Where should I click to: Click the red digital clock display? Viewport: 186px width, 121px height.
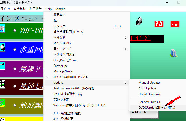pos(147,38)
